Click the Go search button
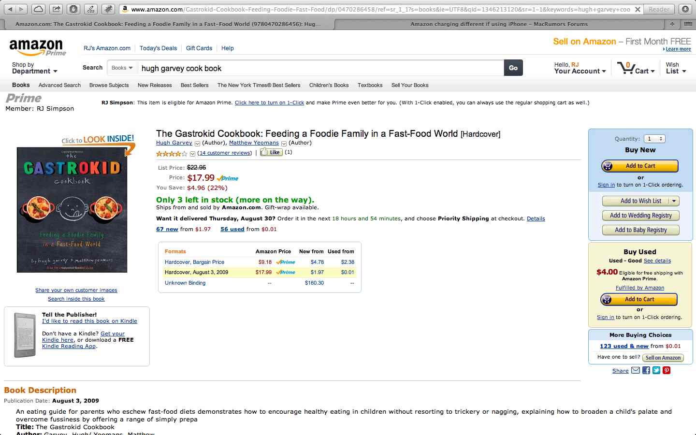 [513, 68]
